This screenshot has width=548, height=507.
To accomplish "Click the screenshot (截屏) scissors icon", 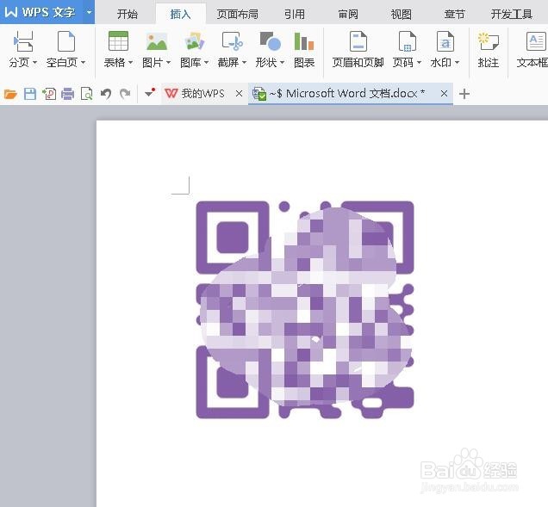I will 233,41.
